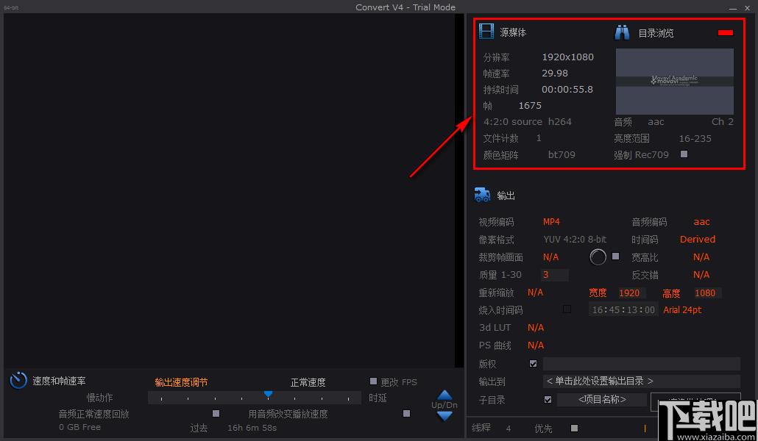Click the output truck icon
The image size is (758, 441).
(x=483, y=195)
